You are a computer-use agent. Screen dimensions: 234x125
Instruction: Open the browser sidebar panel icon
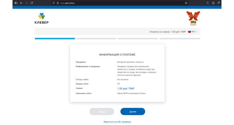pyautogui.click(x=16, y=3)
